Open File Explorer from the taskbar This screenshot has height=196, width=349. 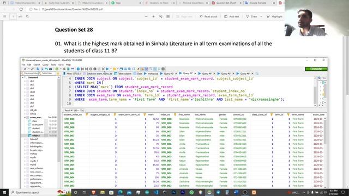pyautogui.click(x=103, y=192)
